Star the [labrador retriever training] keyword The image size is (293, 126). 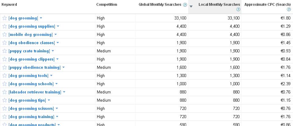click(5, 92)
